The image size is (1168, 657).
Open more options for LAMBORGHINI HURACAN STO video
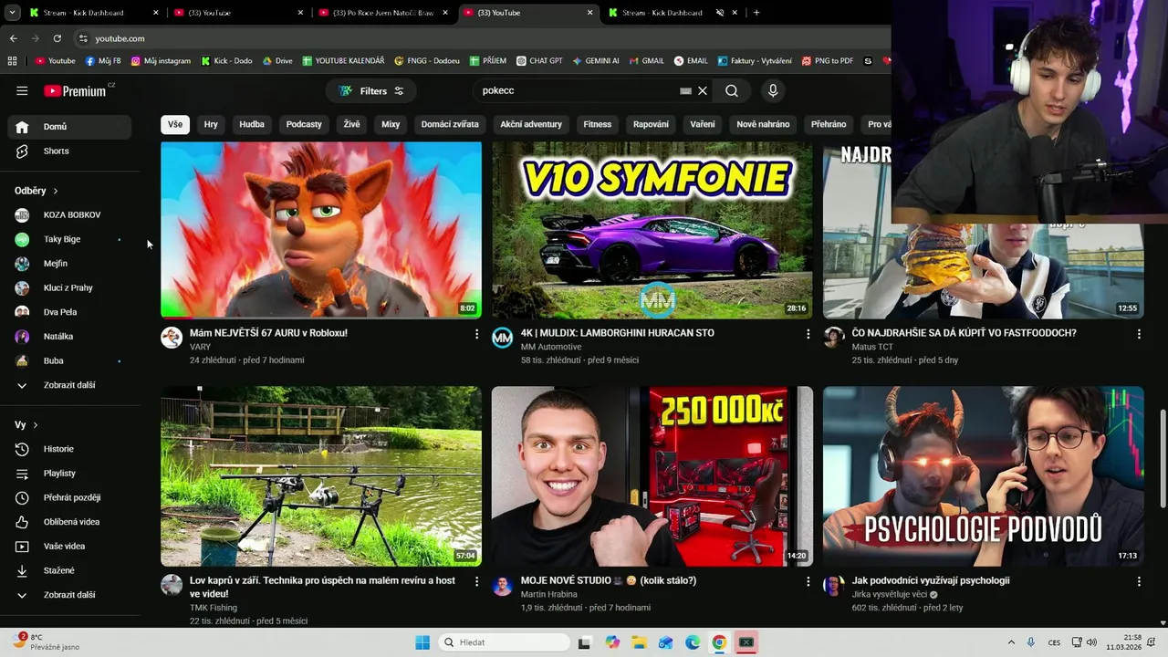(808, 334)
